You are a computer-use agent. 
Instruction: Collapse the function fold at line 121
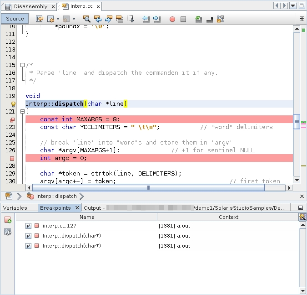pos(23,112)
